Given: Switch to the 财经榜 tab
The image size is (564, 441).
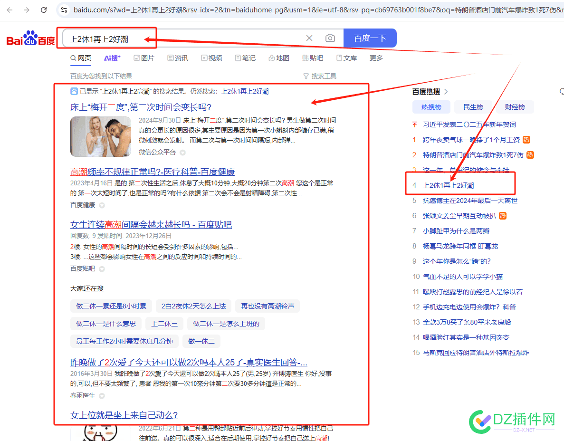Looking at the screenshot, I should 515,107.
